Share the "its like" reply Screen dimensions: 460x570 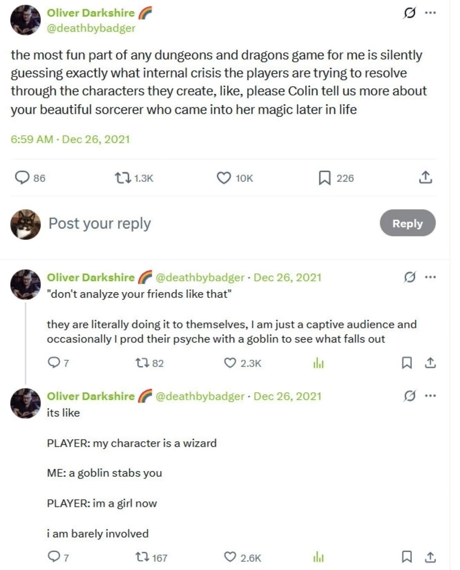(x=430, y=557)
